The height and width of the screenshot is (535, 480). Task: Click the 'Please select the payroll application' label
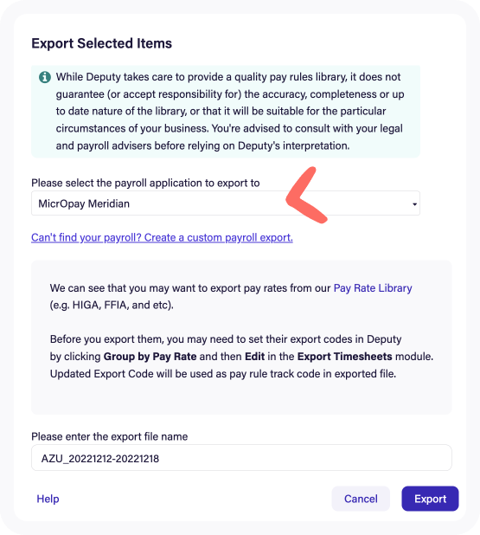pyautogui.click(x=145, y=183)
